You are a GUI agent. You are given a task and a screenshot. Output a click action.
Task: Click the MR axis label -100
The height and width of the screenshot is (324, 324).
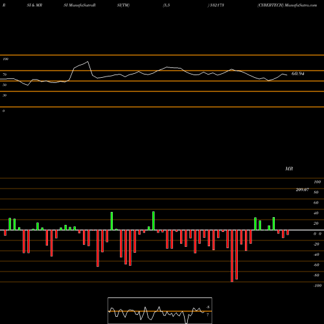318,286
